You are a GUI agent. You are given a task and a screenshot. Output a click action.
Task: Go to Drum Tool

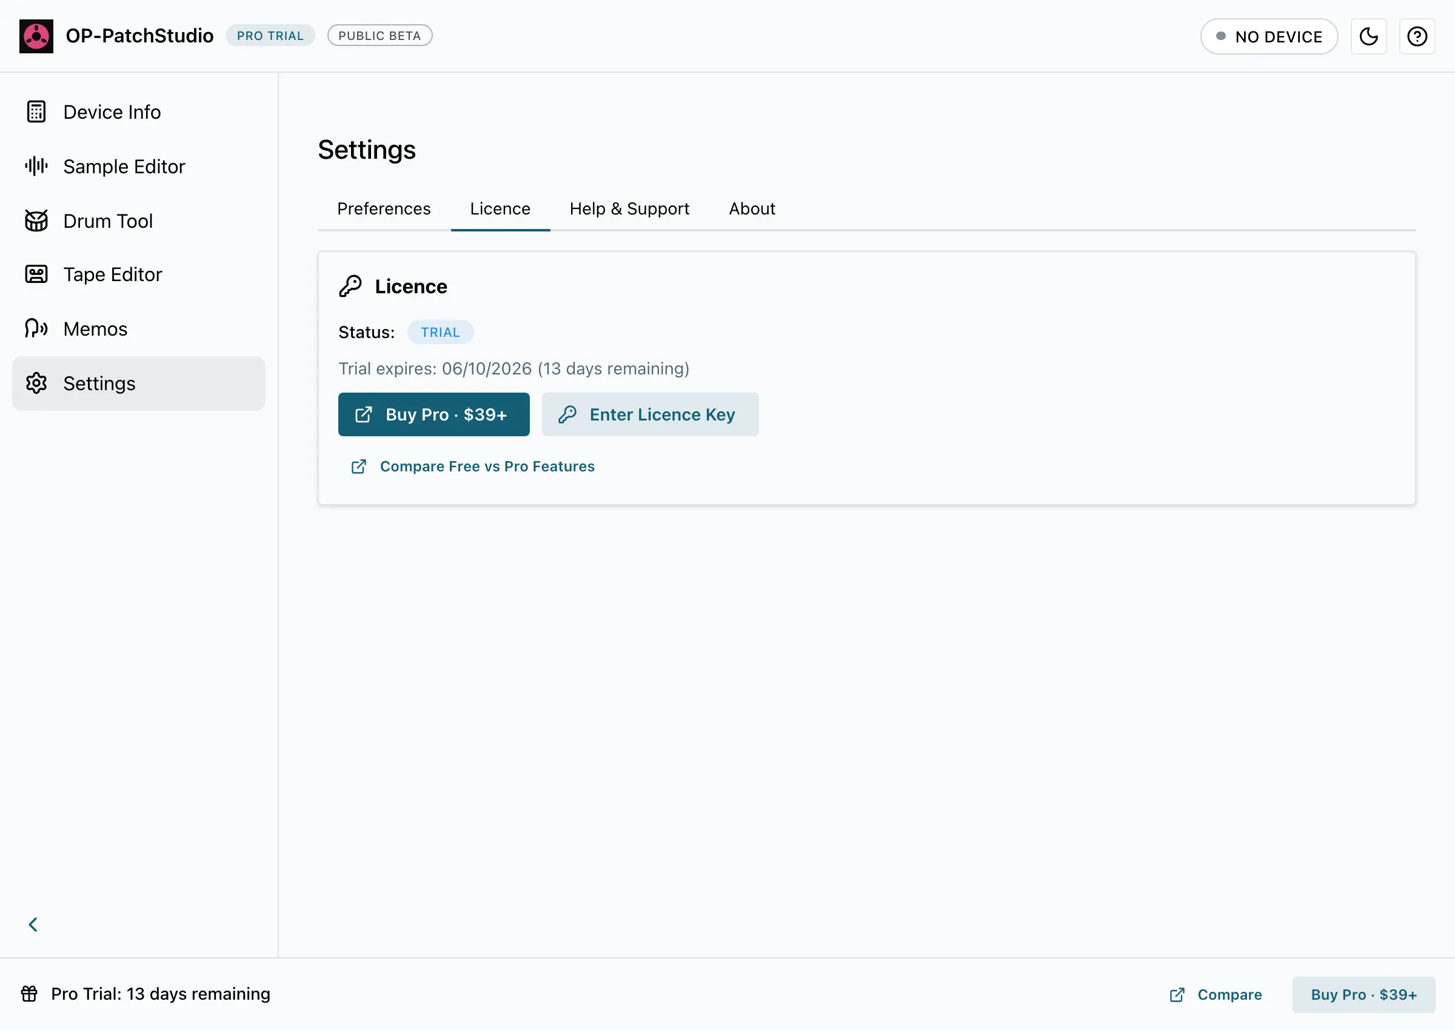pos(138,221)
